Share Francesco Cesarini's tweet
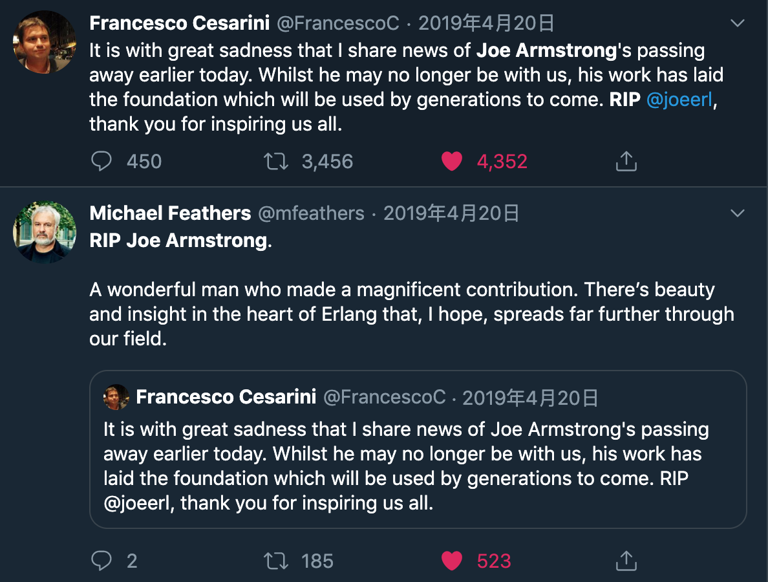The width and height of the screenshot is (768, 582). 626,161
